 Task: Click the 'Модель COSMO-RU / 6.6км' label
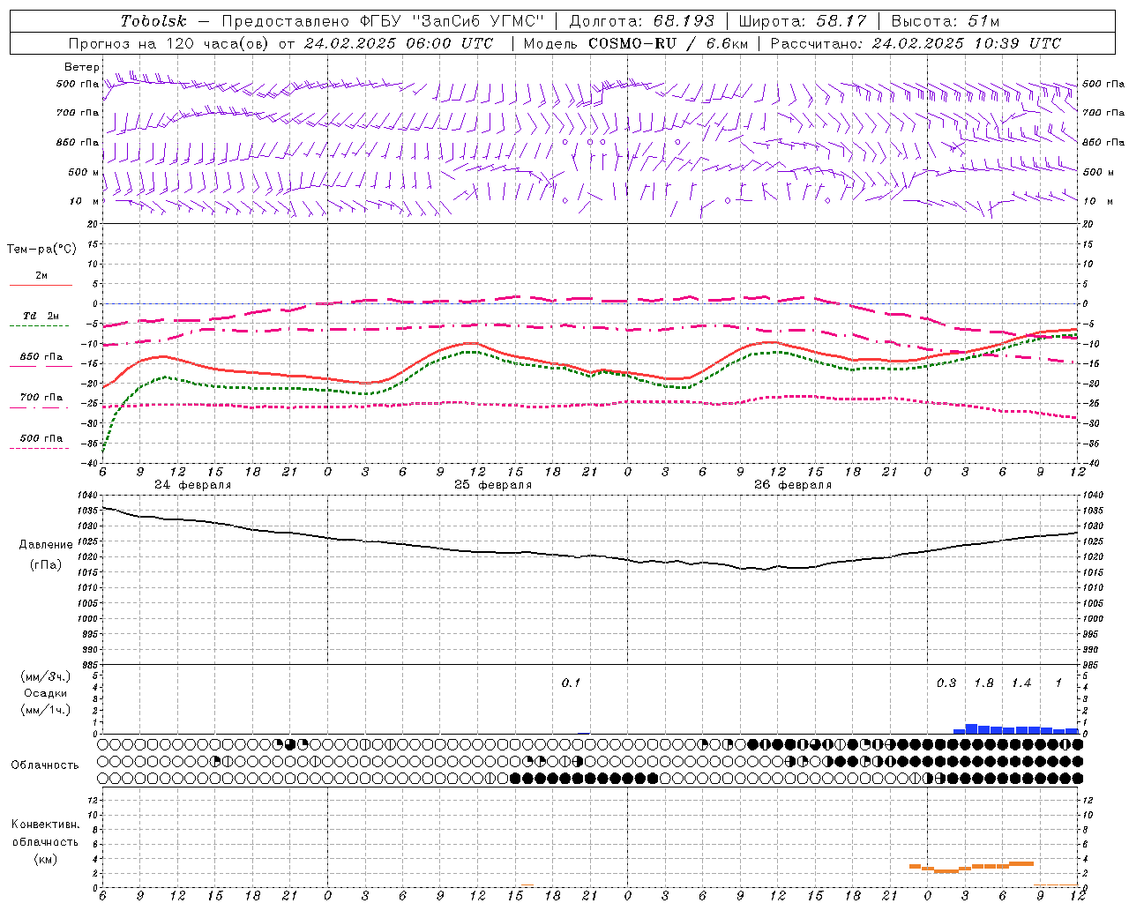pyautogui.click(x=635, y=43)
